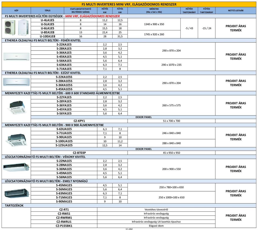Select the 'ETHEREA OLDALFALI FS MULTI BELTÉRI - EZÜST KIVITEL' heading
This screenshot has width=258, height=230.
(43, 73)
